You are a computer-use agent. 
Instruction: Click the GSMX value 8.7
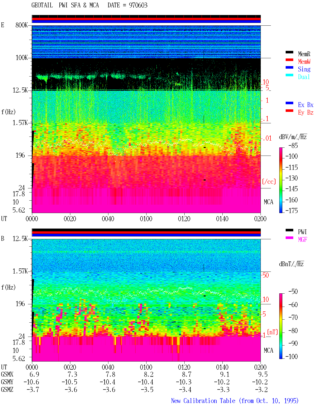[x=187, y=374]
